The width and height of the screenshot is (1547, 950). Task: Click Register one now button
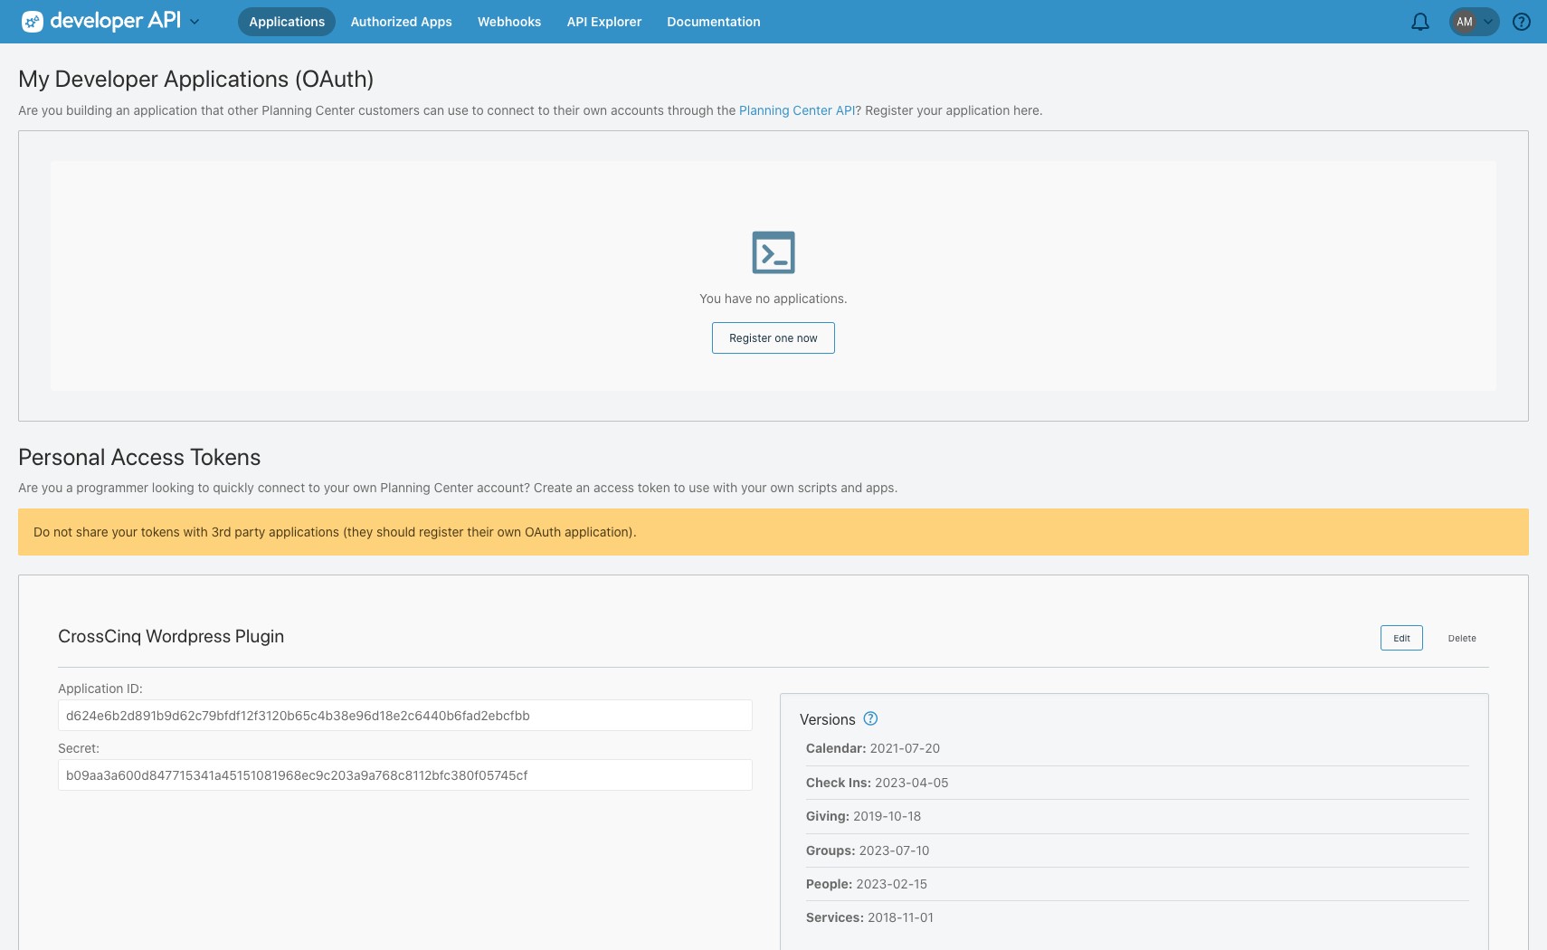point(773,337)
